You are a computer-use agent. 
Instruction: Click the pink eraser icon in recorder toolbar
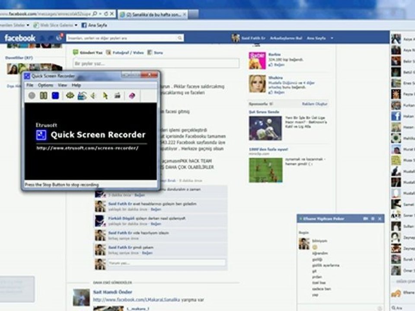(x=132, y=95)
